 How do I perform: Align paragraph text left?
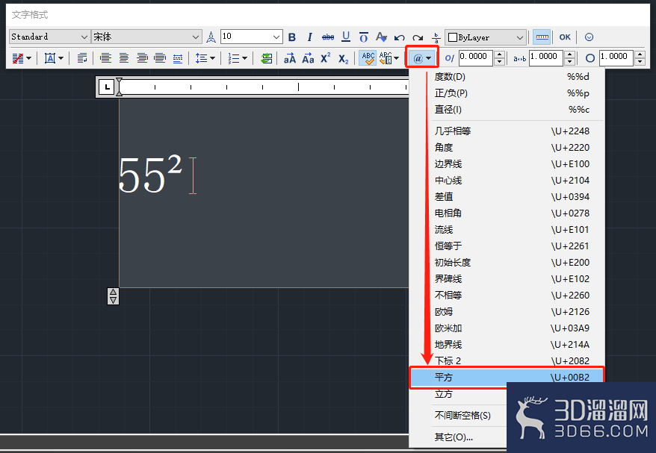click(x=106, y=58)
